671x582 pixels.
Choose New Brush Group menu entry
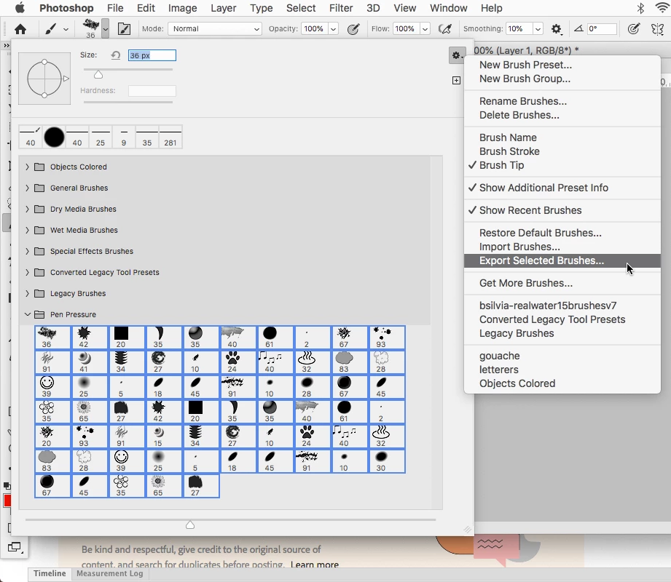[525, 79]
